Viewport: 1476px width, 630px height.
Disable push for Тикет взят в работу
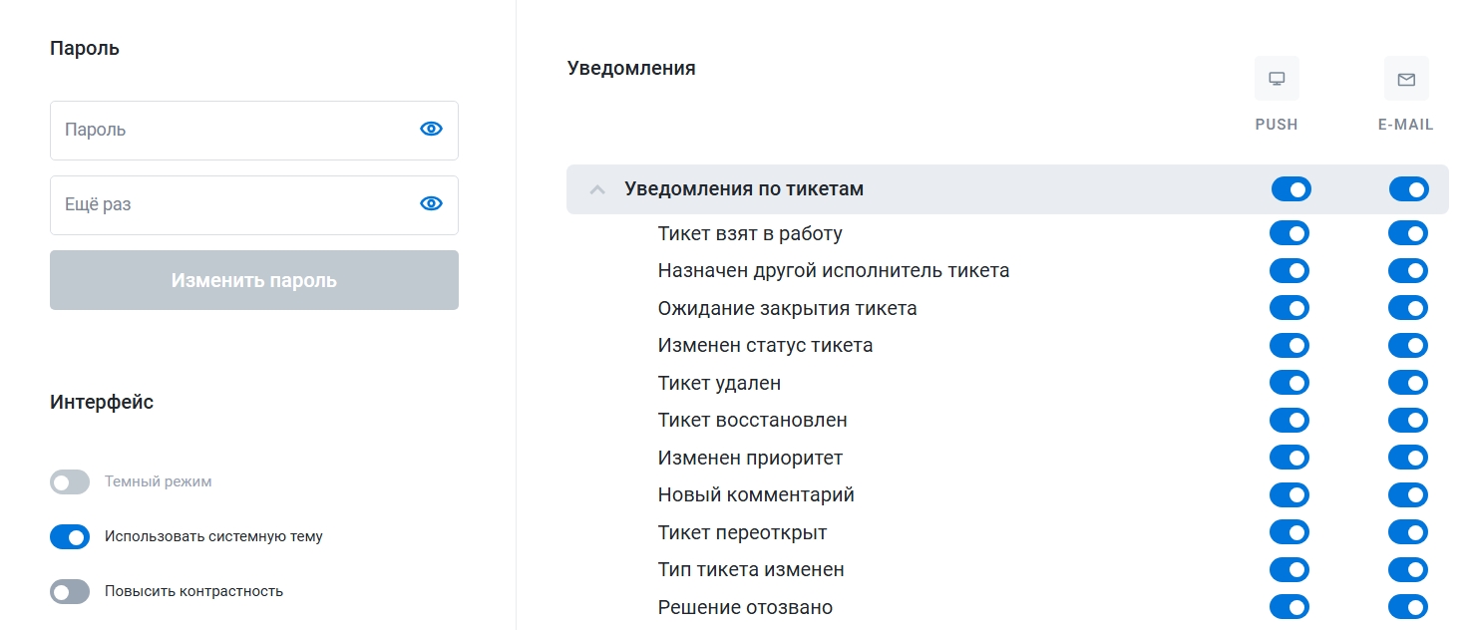[x=1289, y=234]
